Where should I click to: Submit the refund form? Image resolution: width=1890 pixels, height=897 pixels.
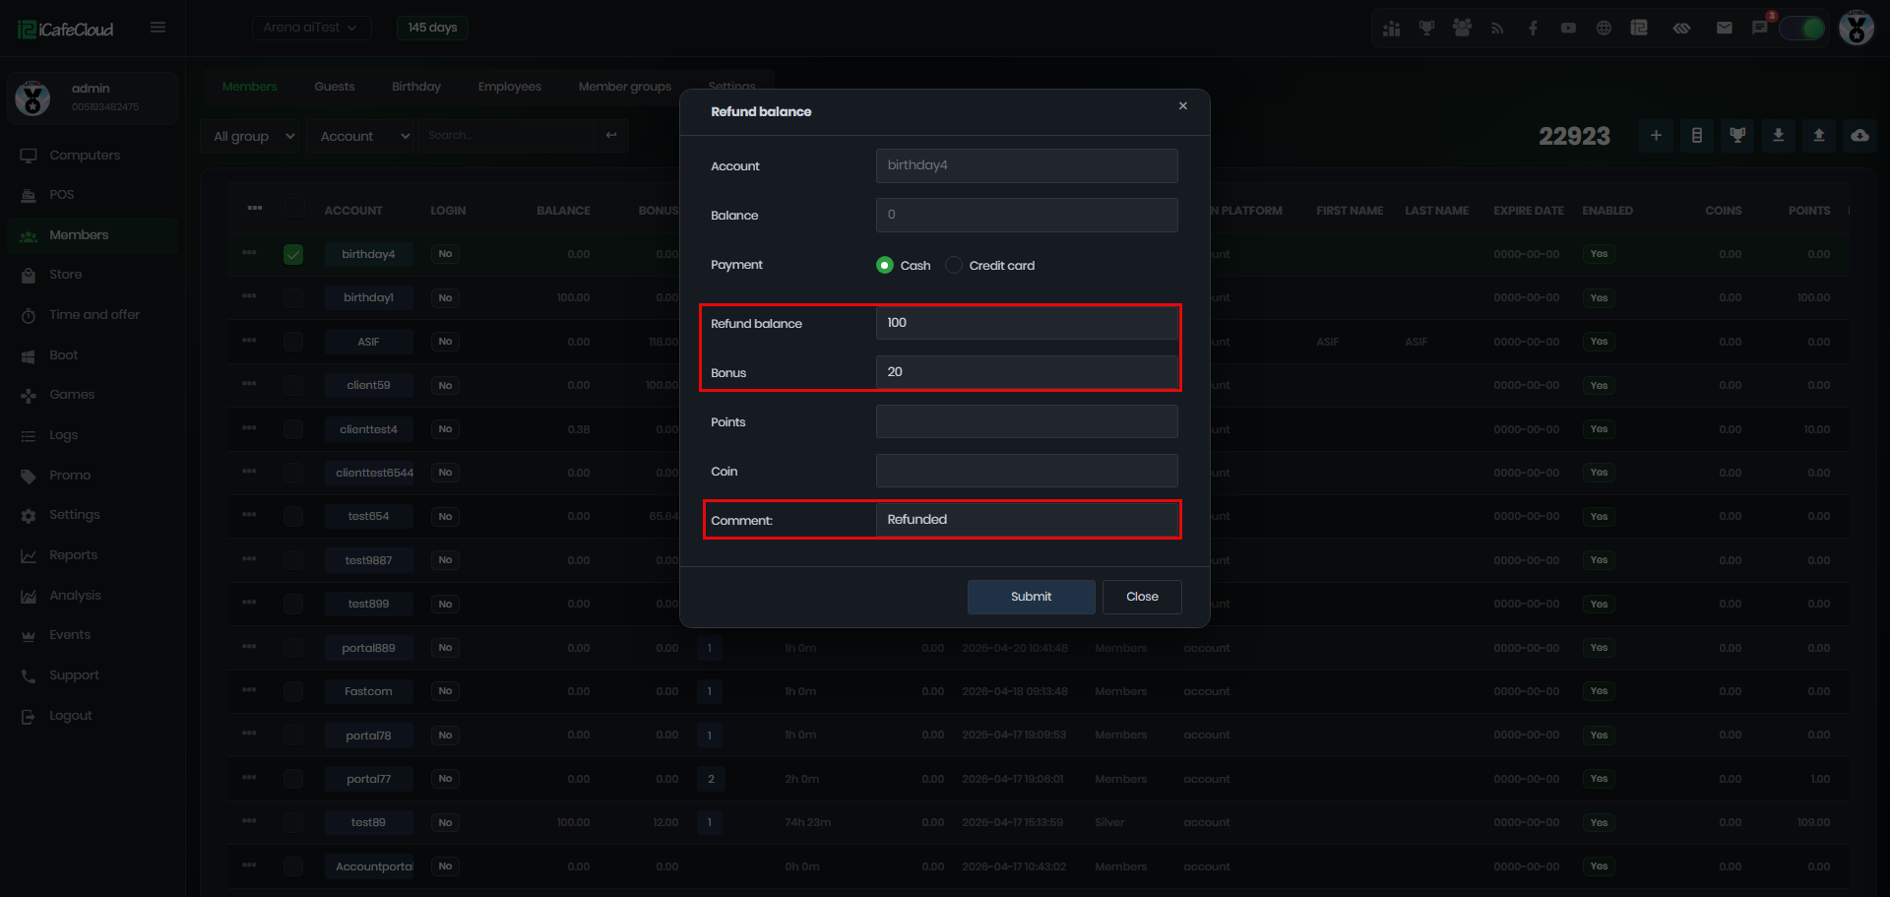1031,597
